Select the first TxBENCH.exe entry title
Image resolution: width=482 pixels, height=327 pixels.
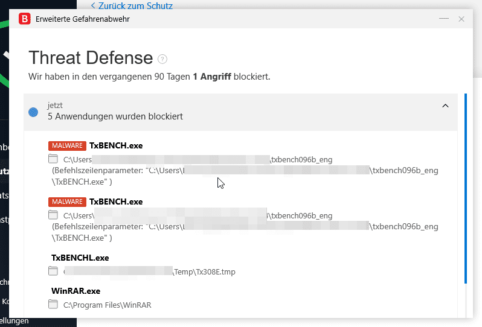[x=116, y=145]
